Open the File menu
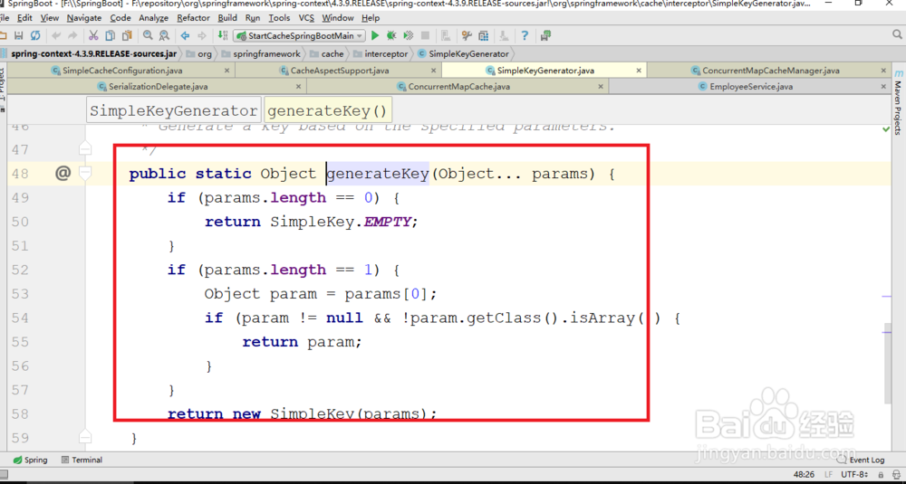 [5, 18]
